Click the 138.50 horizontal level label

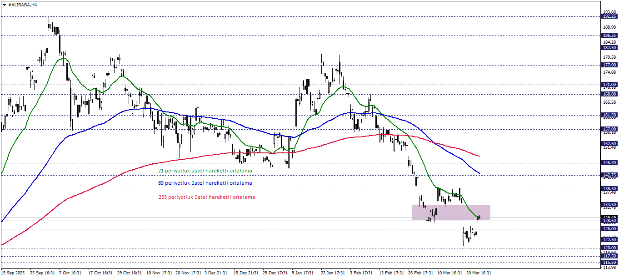point(609,188)
